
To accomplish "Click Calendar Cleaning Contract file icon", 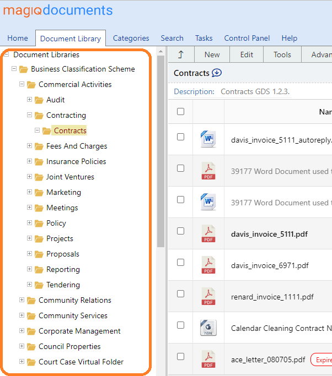I will [x=208, y=328].
